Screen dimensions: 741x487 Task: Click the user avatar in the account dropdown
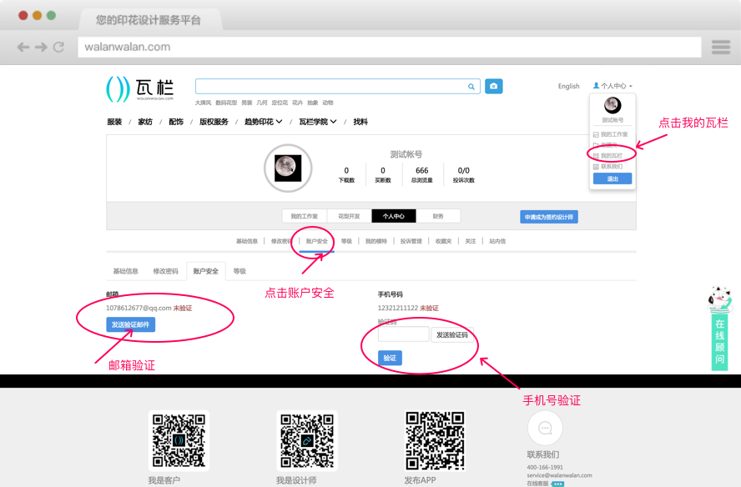(x=612, y=105)
